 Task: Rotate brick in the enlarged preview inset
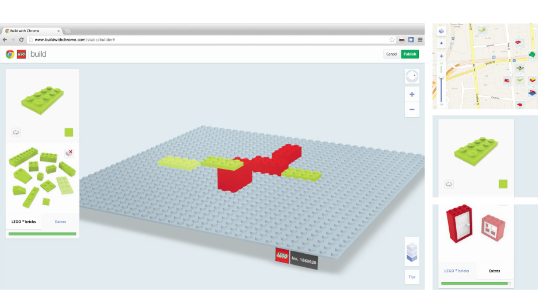[449, 184]
